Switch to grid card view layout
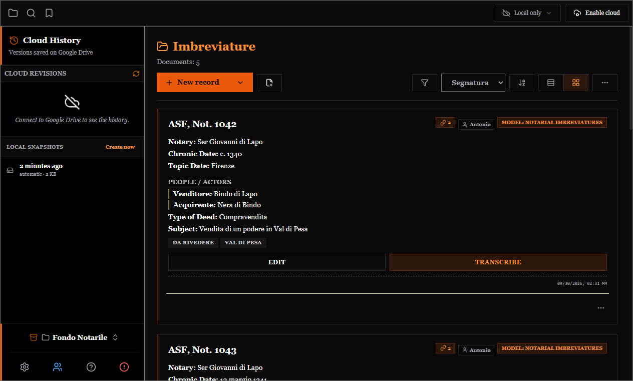 pos(576,83)
